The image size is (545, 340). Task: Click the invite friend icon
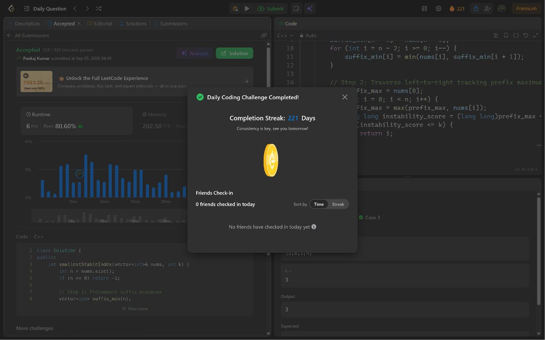click(x=487, y=9)
